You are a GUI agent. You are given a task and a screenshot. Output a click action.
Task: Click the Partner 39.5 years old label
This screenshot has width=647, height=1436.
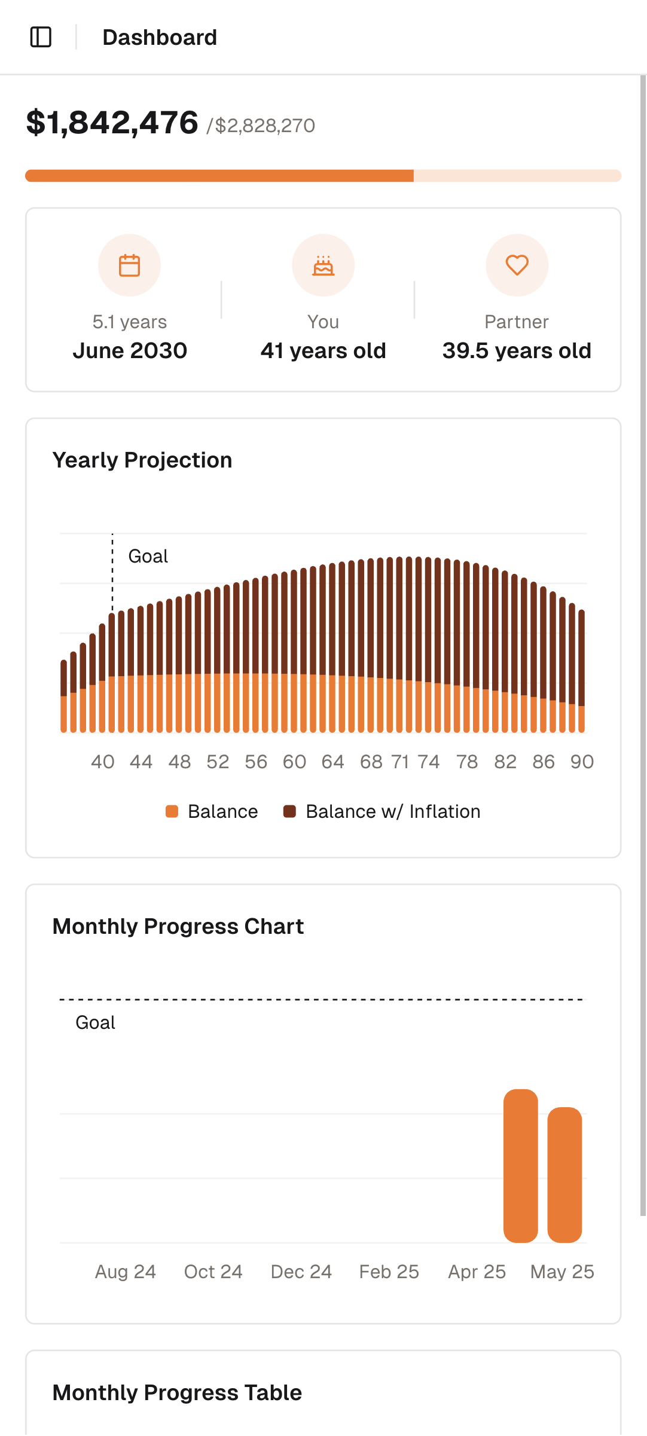click(517, 351)
